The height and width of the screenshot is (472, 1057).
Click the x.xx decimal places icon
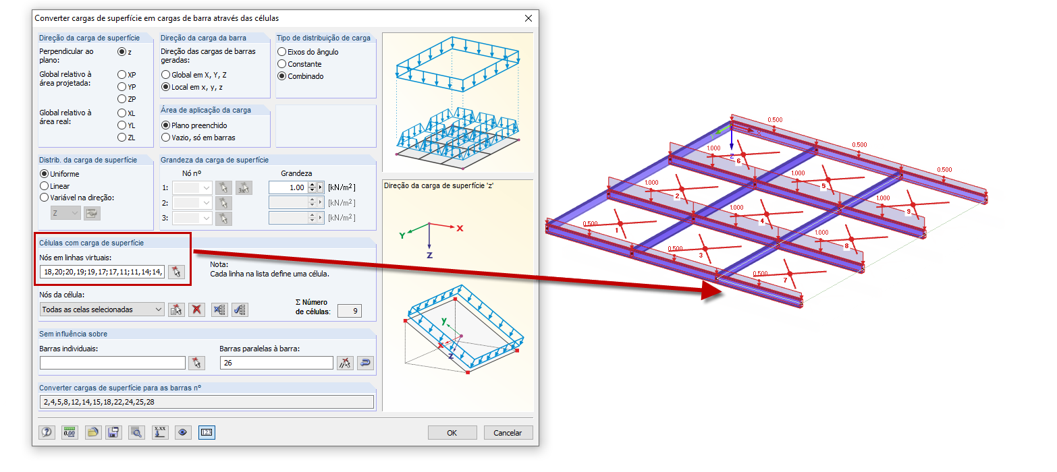point(159,433)
